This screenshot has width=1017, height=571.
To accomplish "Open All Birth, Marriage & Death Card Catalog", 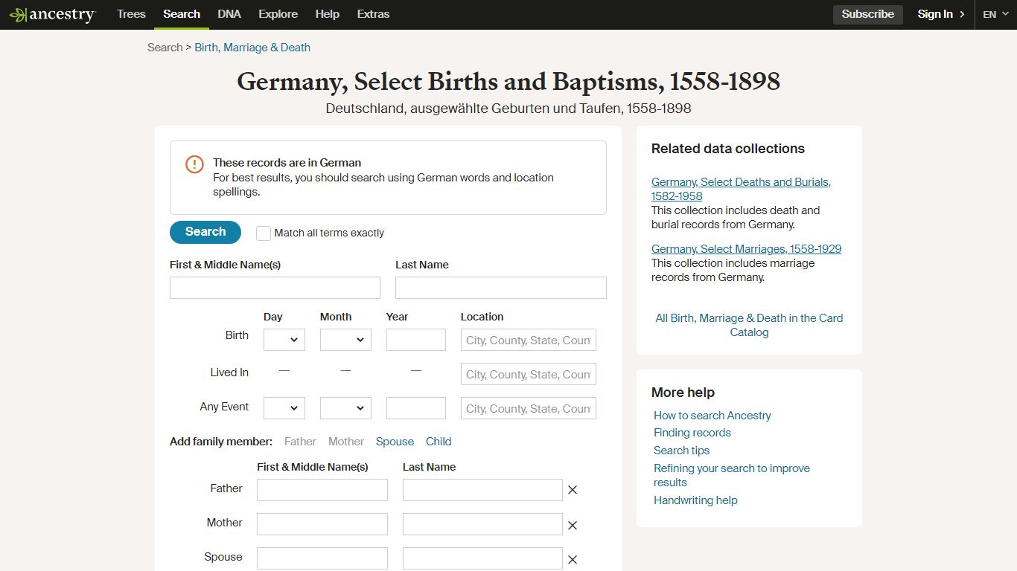I will [x=749, y=325].
